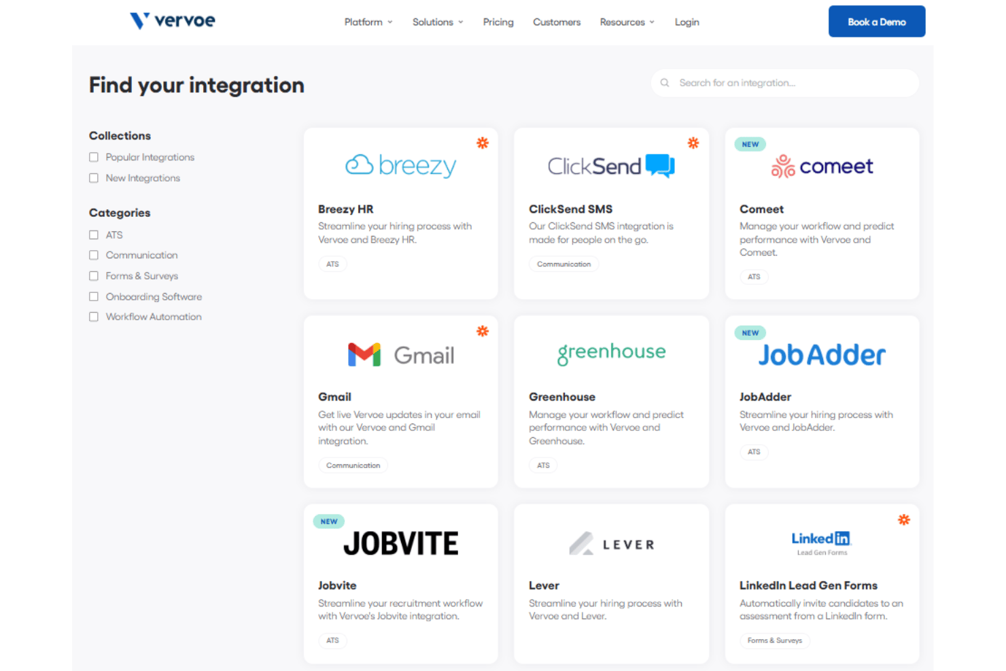Screen dimensions: 1006x671
Task: Click the search magnifier icon
Action: click(665, 83)
